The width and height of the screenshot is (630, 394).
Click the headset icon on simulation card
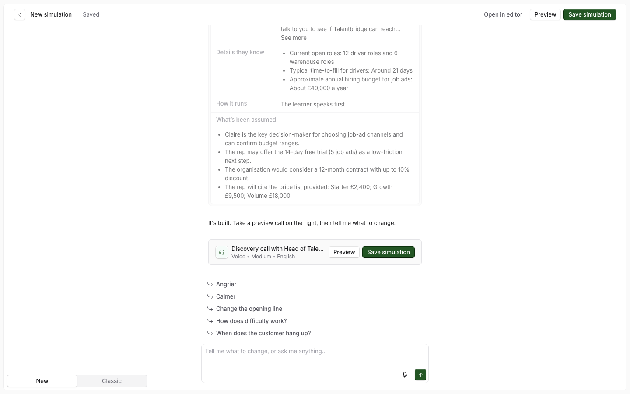click(222, 252)
